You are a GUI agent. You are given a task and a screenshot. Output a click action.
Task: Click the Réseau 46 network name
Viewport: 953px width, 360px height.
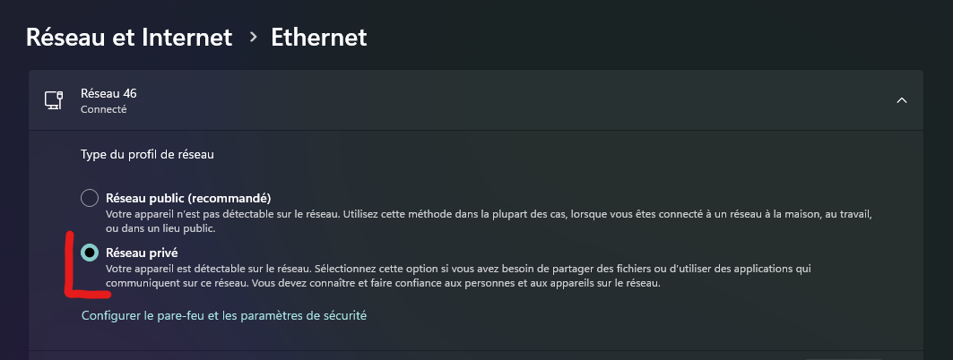point(108,93)
